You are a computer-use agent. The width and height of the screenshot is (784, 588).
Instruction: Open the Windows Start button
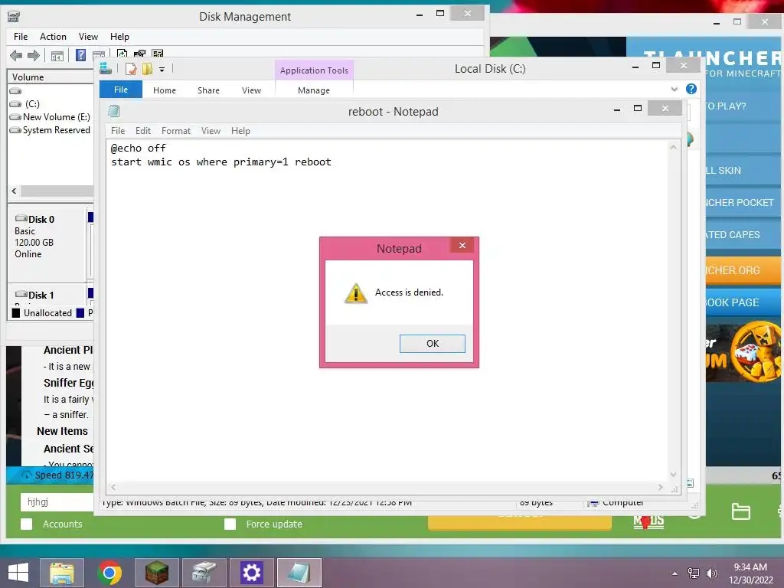(x=18, y=573)
